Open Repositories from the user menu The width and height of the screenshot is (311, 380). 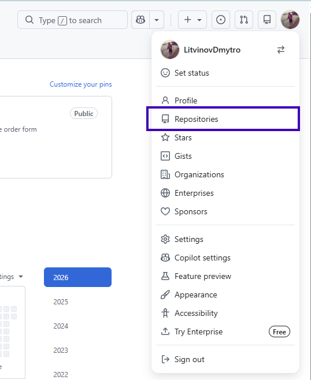[225, 119]
